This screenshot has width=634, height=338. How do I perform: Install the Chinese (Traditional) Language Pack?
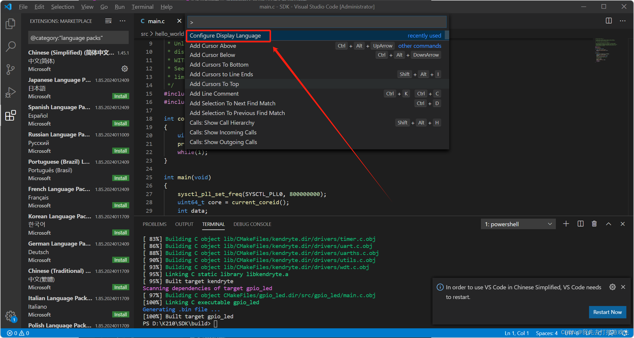pyautogui.click(x=121, y=287)
